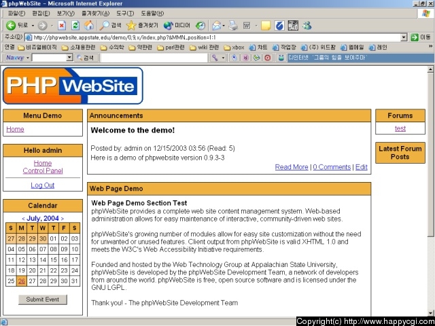Open the 편집(E) menu
The width and height of the screenshot is (435, 326).
(41, 14)
